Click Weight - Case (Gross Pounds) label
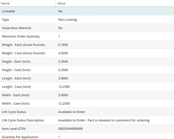Image resolution: width=174 pixels, height=139 pixels. pos(23,53)
